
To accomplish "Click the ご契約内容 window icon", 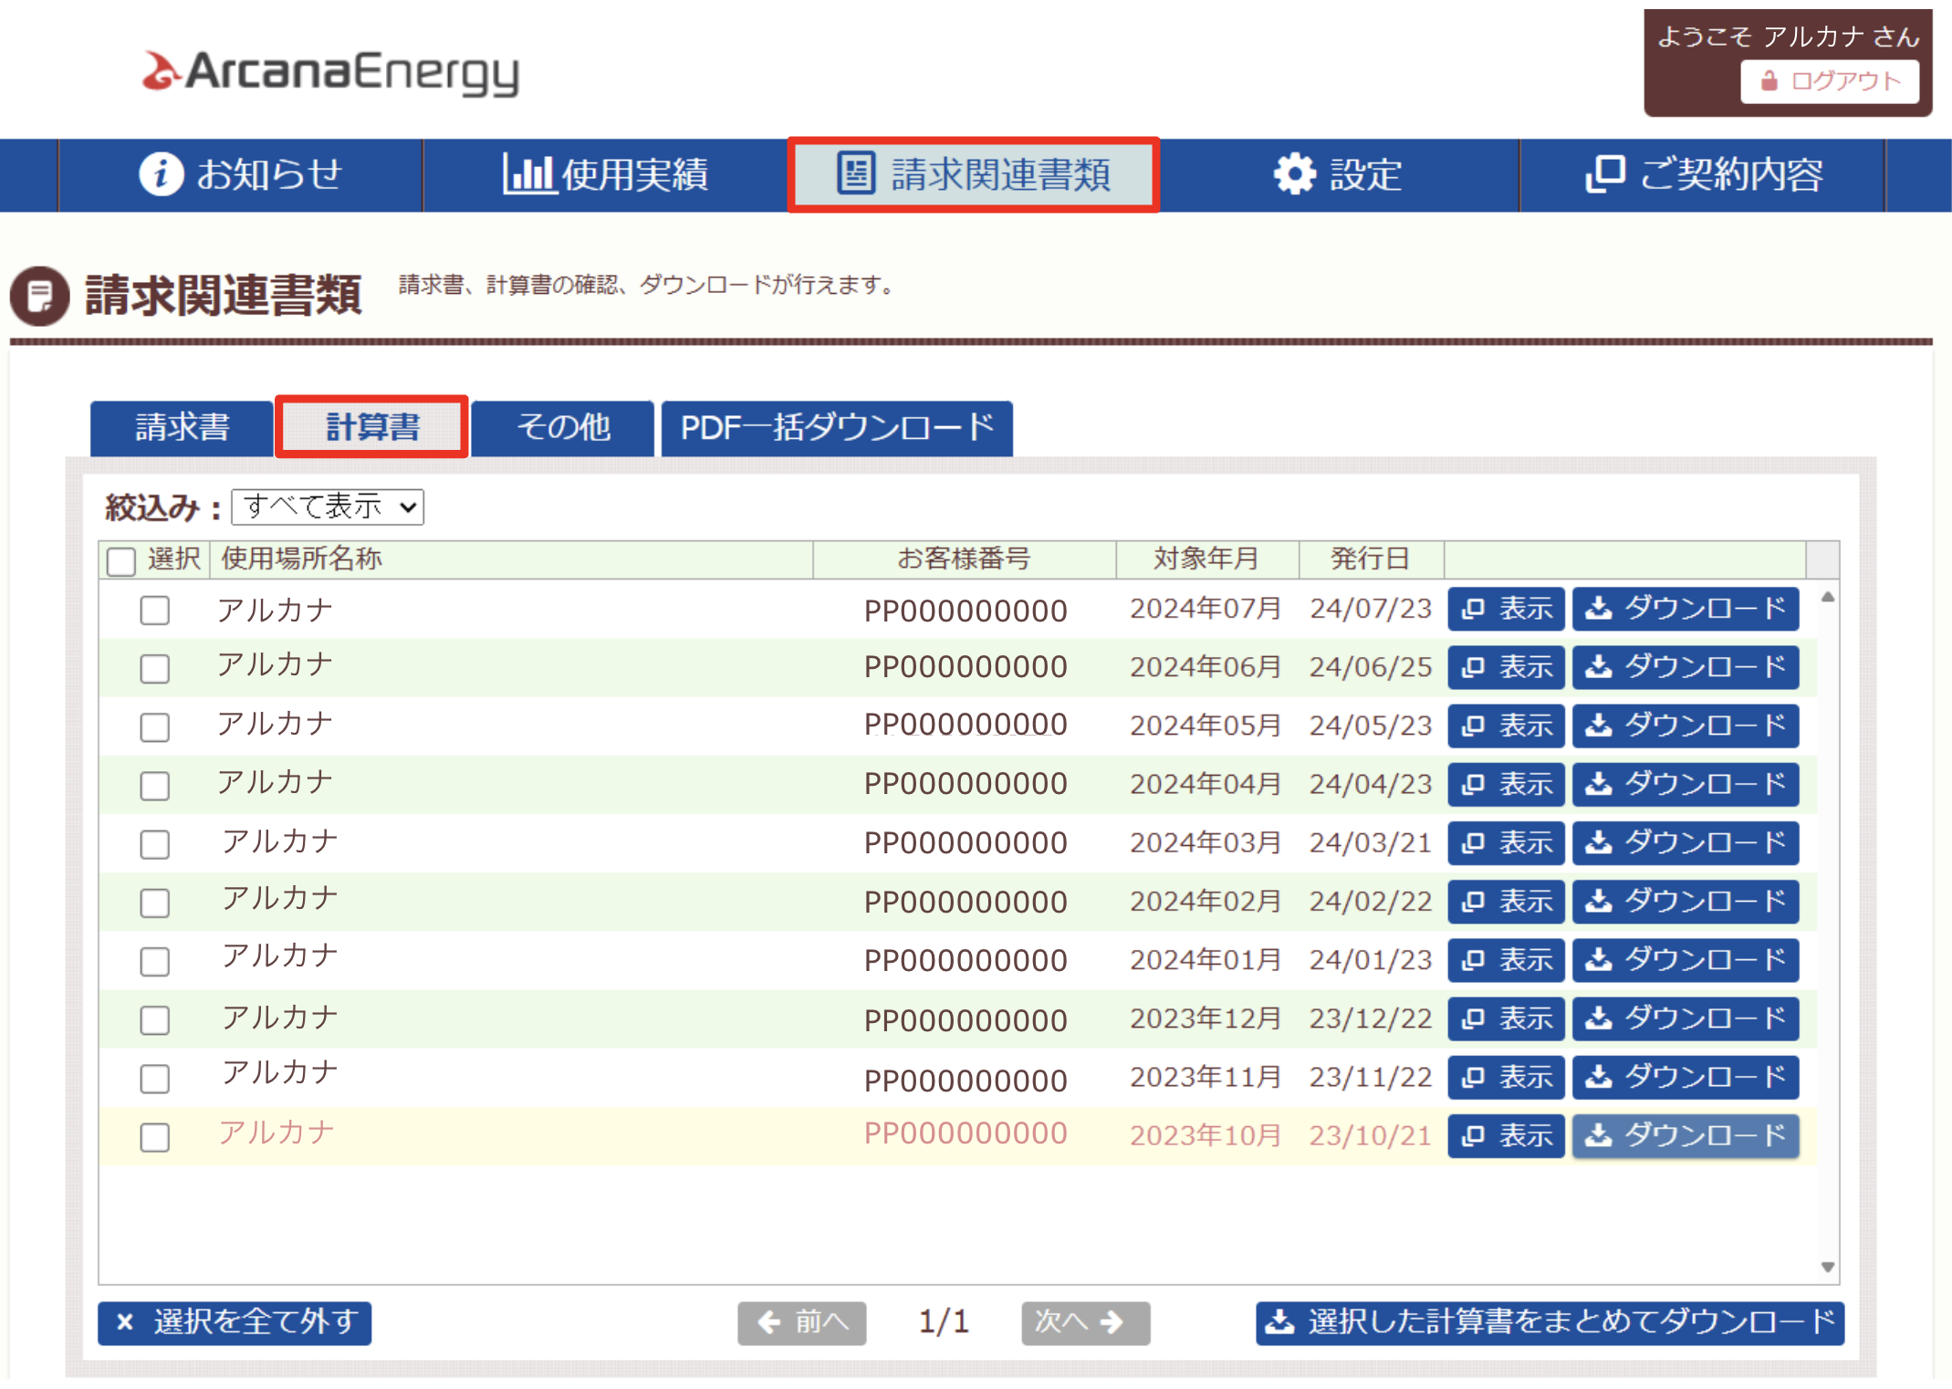I will (x=1605, y=173).
